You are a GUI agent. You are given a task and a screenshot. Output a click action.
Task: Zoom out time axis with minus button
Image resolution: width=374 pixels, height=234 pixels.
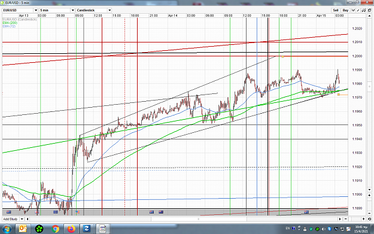pyautogui.click(x=346, y=219)
